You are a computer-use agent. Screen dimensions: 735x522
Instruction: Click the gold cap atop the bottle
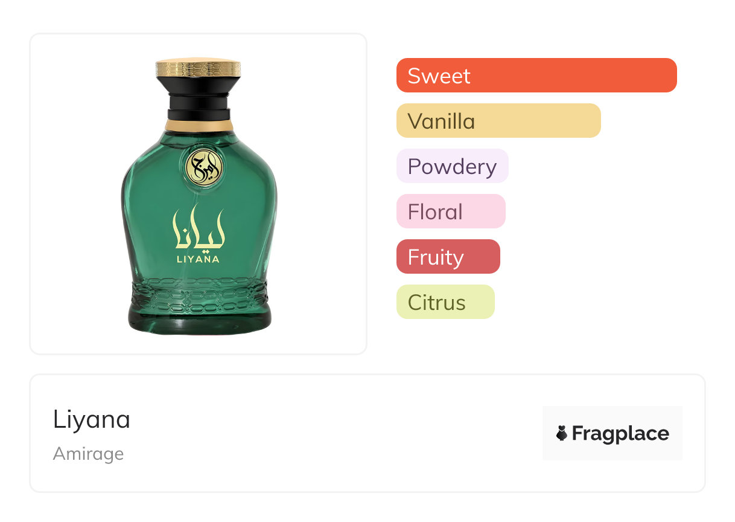tap(199, 68)
